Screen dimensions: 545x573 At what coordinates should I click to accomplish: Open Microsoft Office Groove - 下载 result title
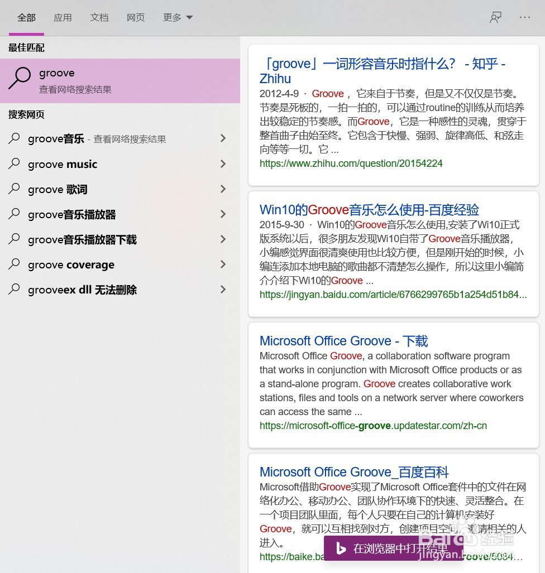coord(343,341)
